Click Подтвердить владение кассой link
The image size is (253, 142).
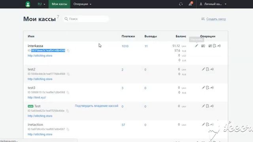pyautogui.click(x=96, y=106)
